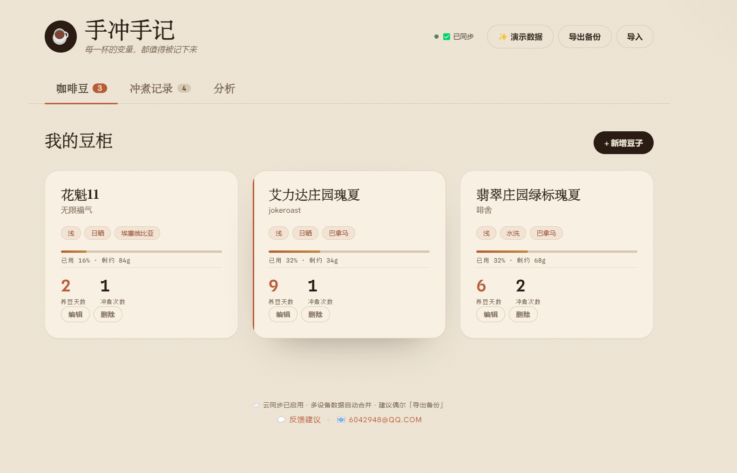737x473 pixels.
Task: Click 巴拿马 tag on 艾力达庄园瑰夏 card
Action: click(x=338, y=233)
